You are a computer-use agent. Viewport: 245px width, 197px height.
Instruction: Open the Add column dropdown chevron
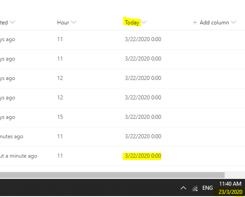(234, 22)
